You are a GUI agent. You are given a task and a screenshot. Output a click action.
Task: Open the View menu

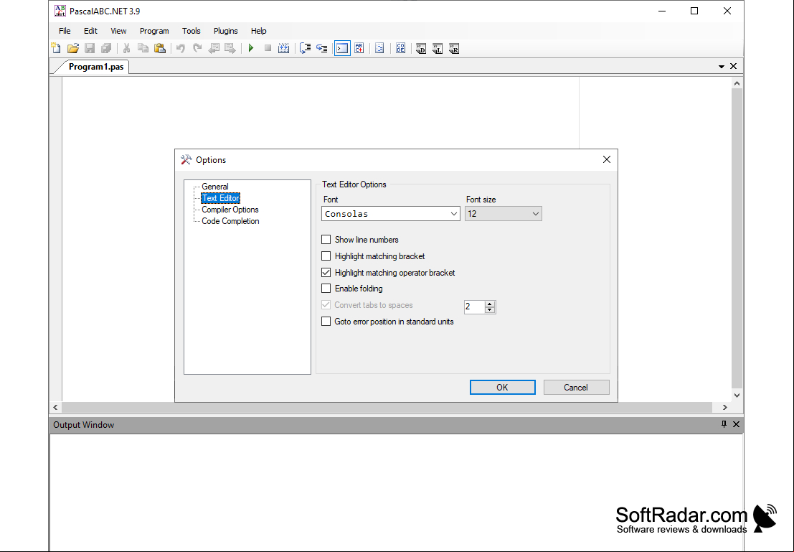point(118,31)
